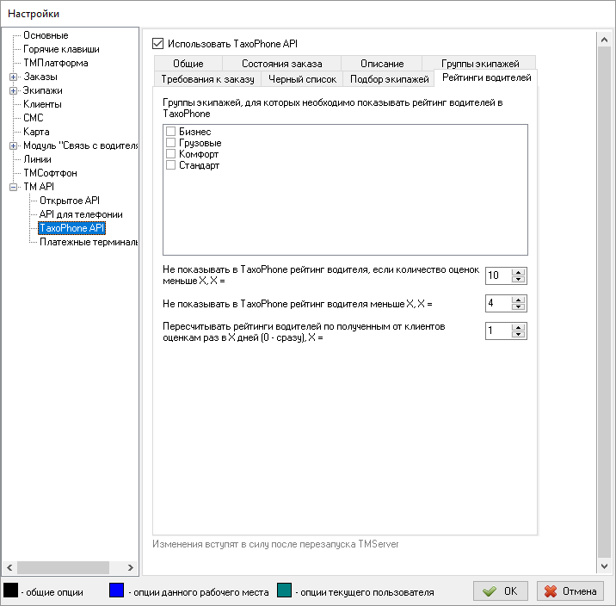Decrease the minimum driver rating value
This screenshot has width=616, height=606.
click(517, 307)
